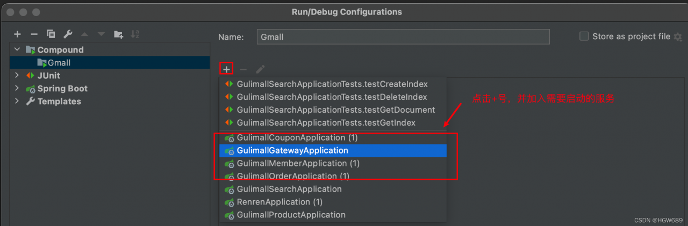
Task: Select the Gmall compound configuration
Action: click(x=59, y=63)
